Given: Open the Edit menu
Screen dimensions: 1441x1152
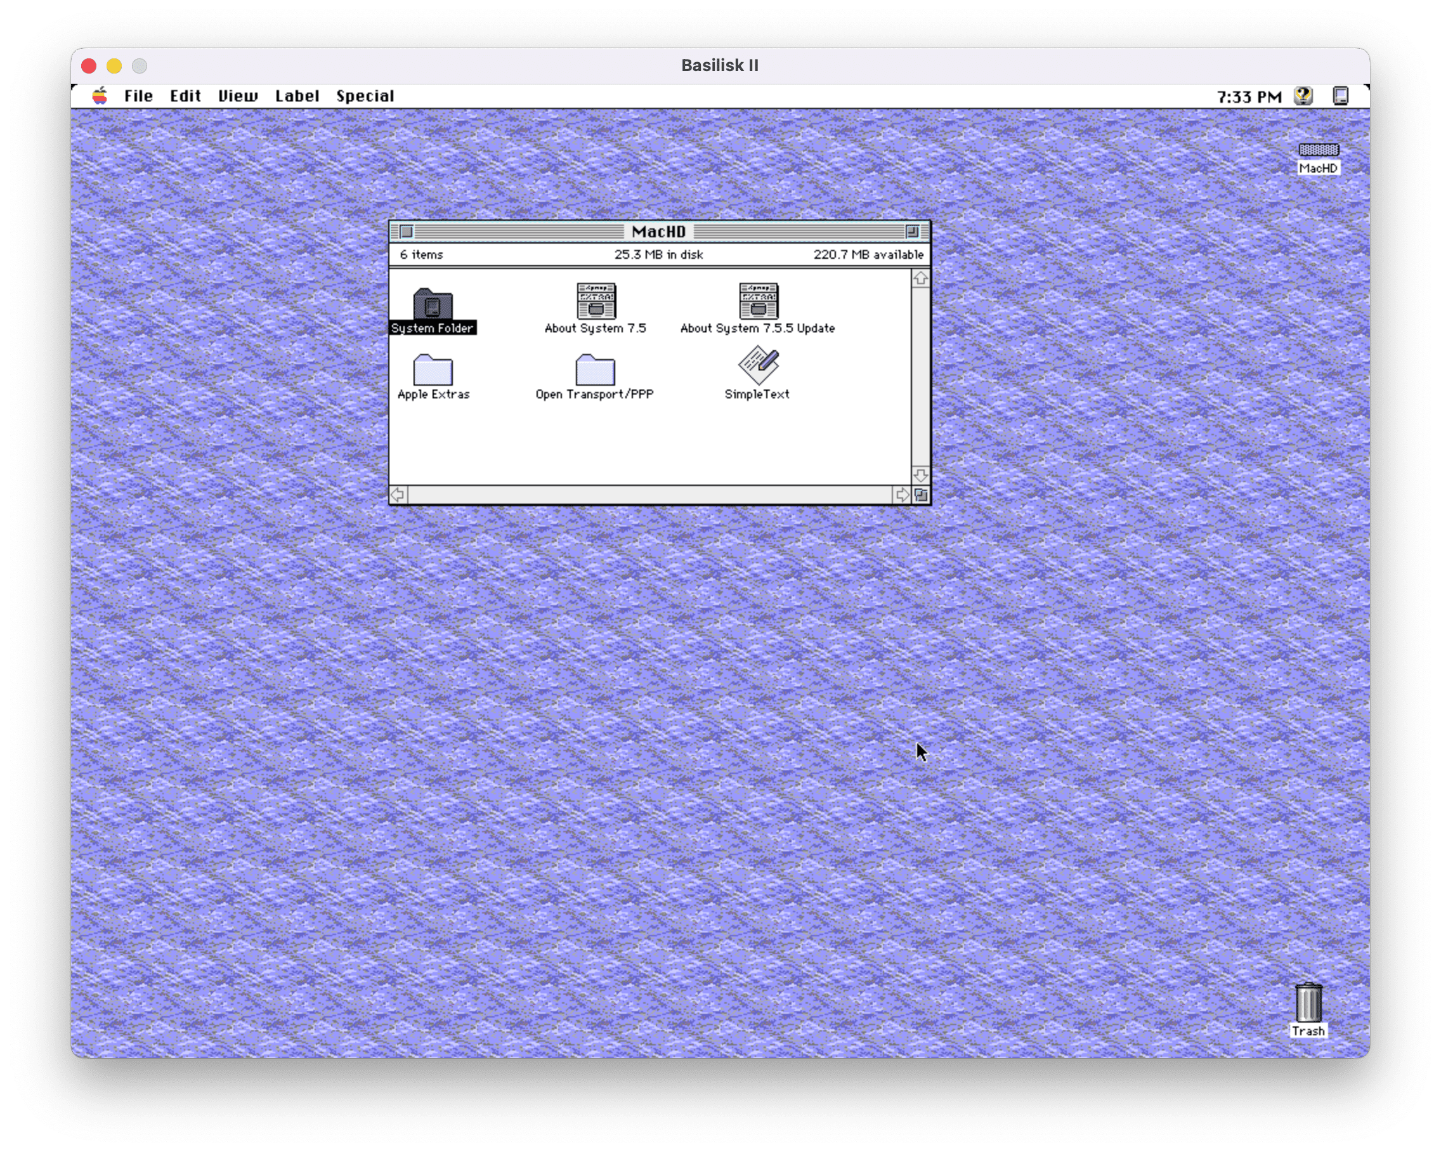Looking at the screenshot, I should (185, 96).
